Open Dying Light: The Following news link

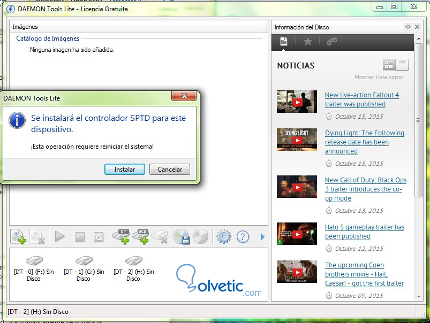point(365,142)
